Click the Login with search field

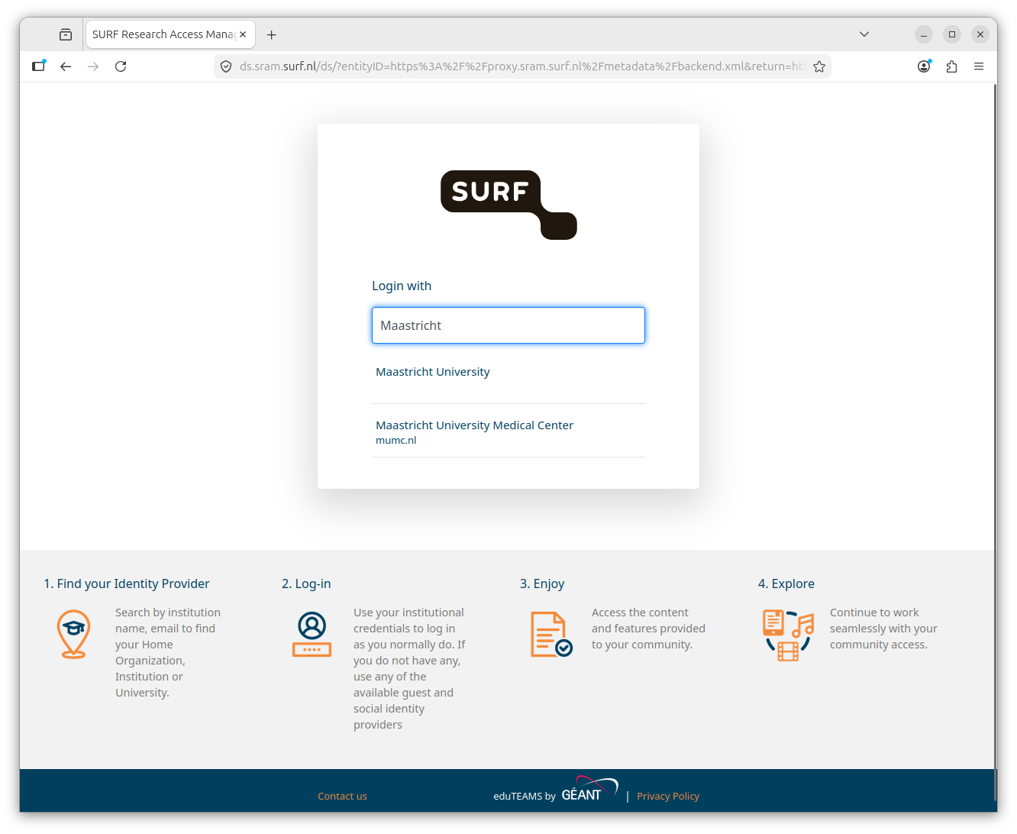(508, 325)
